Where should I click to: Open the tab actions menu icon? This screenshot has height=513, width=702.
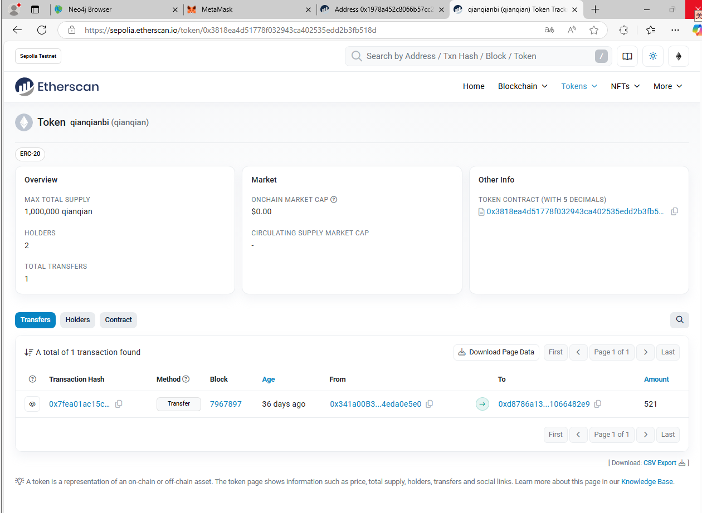[35, 9]
